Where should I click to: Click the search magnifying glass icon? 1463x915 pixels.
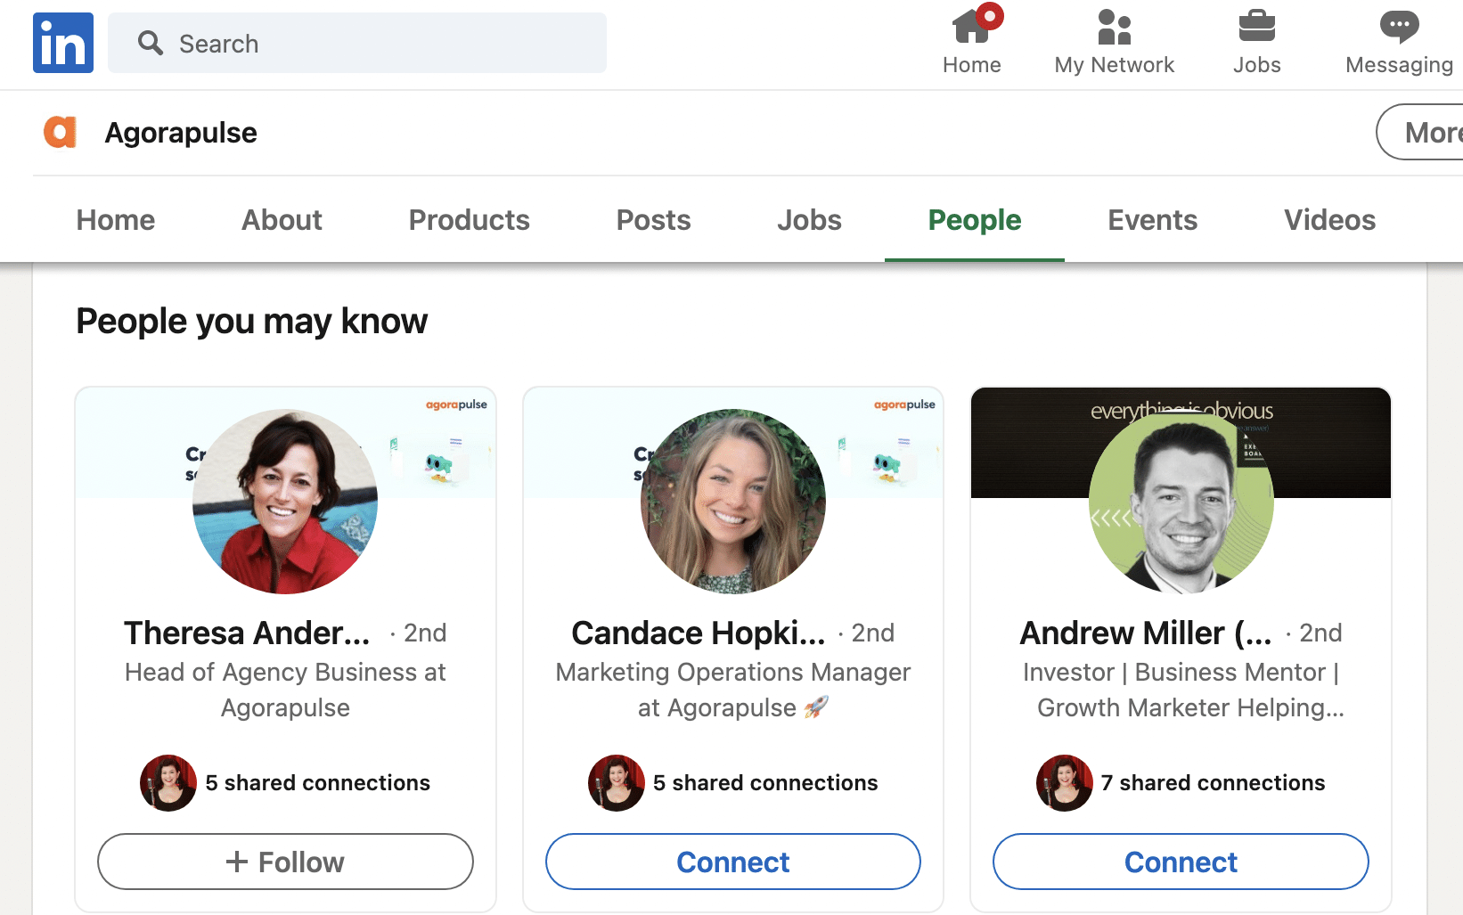151,43
